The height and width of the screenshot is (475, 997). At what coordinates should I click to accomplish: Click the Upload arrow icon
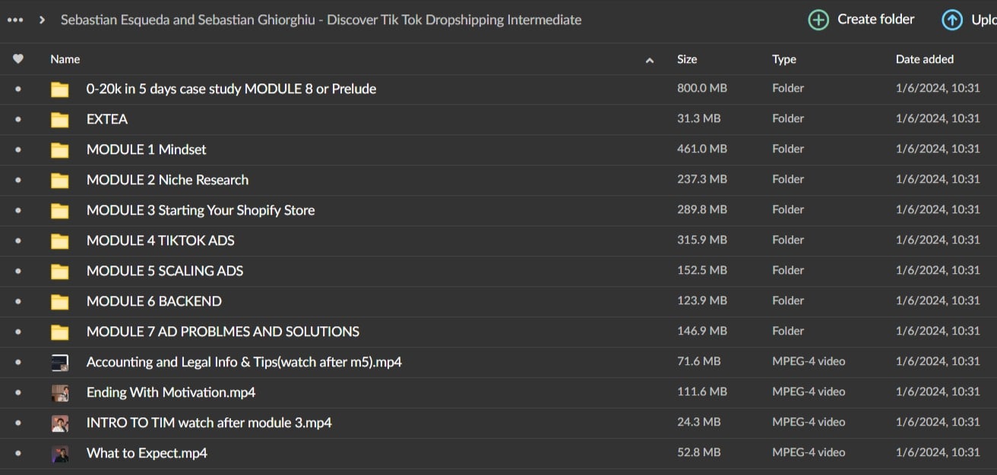[x=952, y=20]
